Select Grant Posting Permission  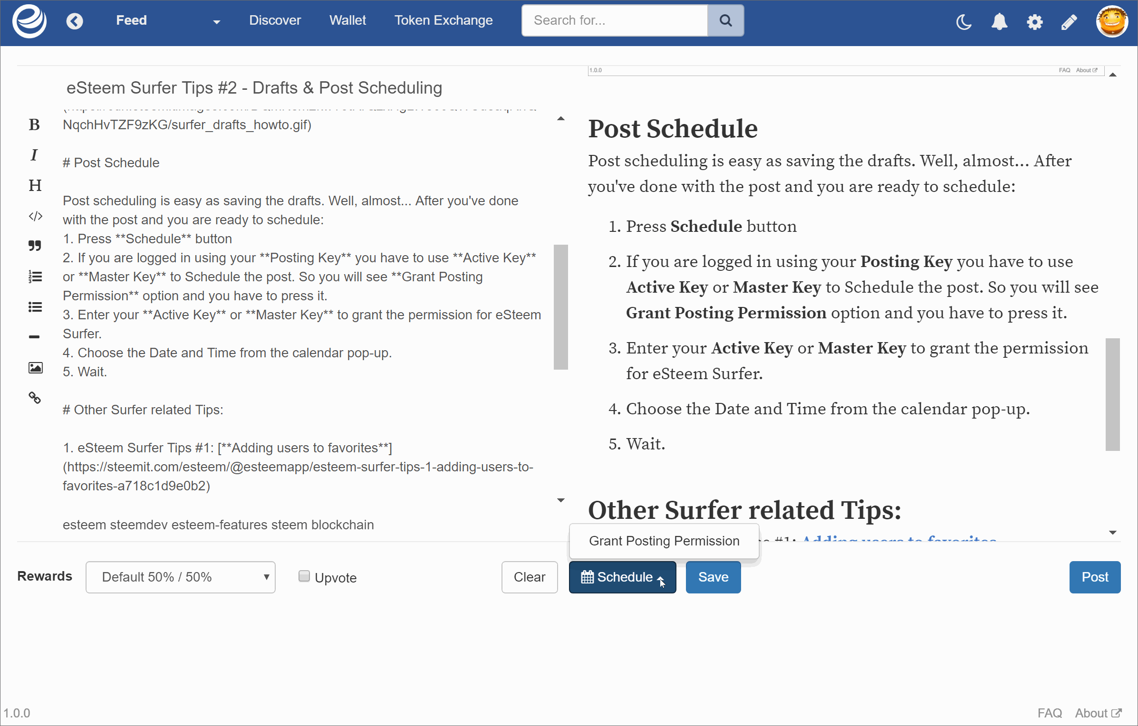664,541
